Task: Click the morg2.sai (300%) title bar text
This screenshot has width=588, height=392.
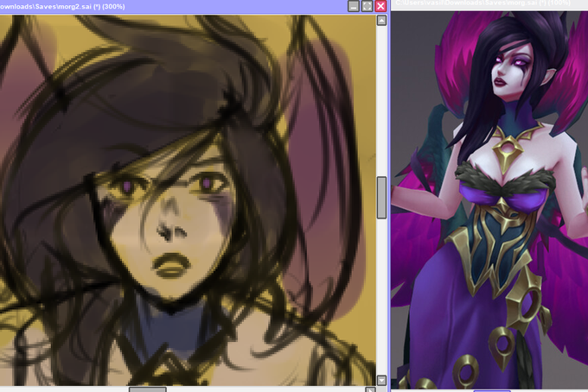Action: coord(62,6)
